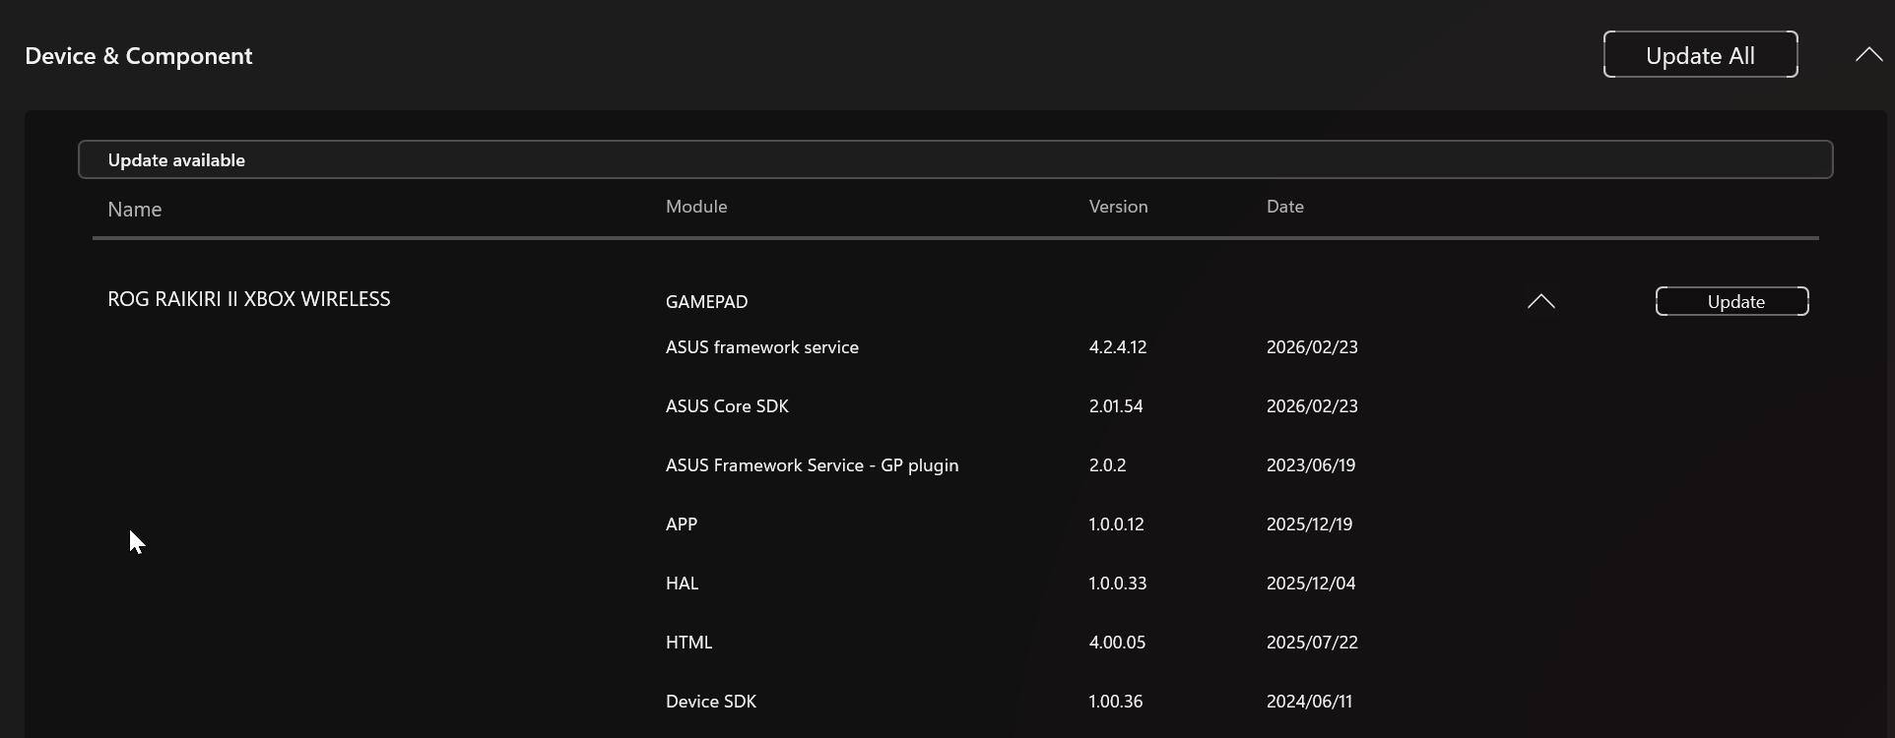Click the Module column header
The width and height of the screenshot is (1895, 738).
pyautogui.click(x=696, y=207)
